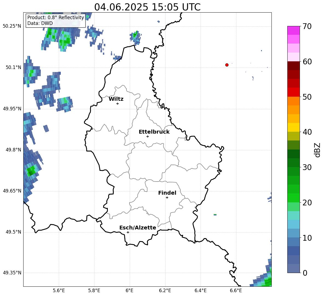Click 'Product: 0.8° Reflectivity' text
This screenshot has width=324, height=296.
click(56, 18)
